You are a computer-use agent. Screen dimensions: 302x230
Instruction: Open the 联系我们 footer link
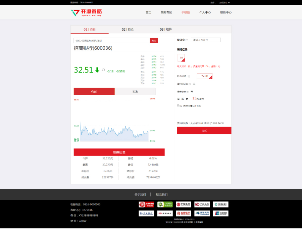(x=162, y=194)
